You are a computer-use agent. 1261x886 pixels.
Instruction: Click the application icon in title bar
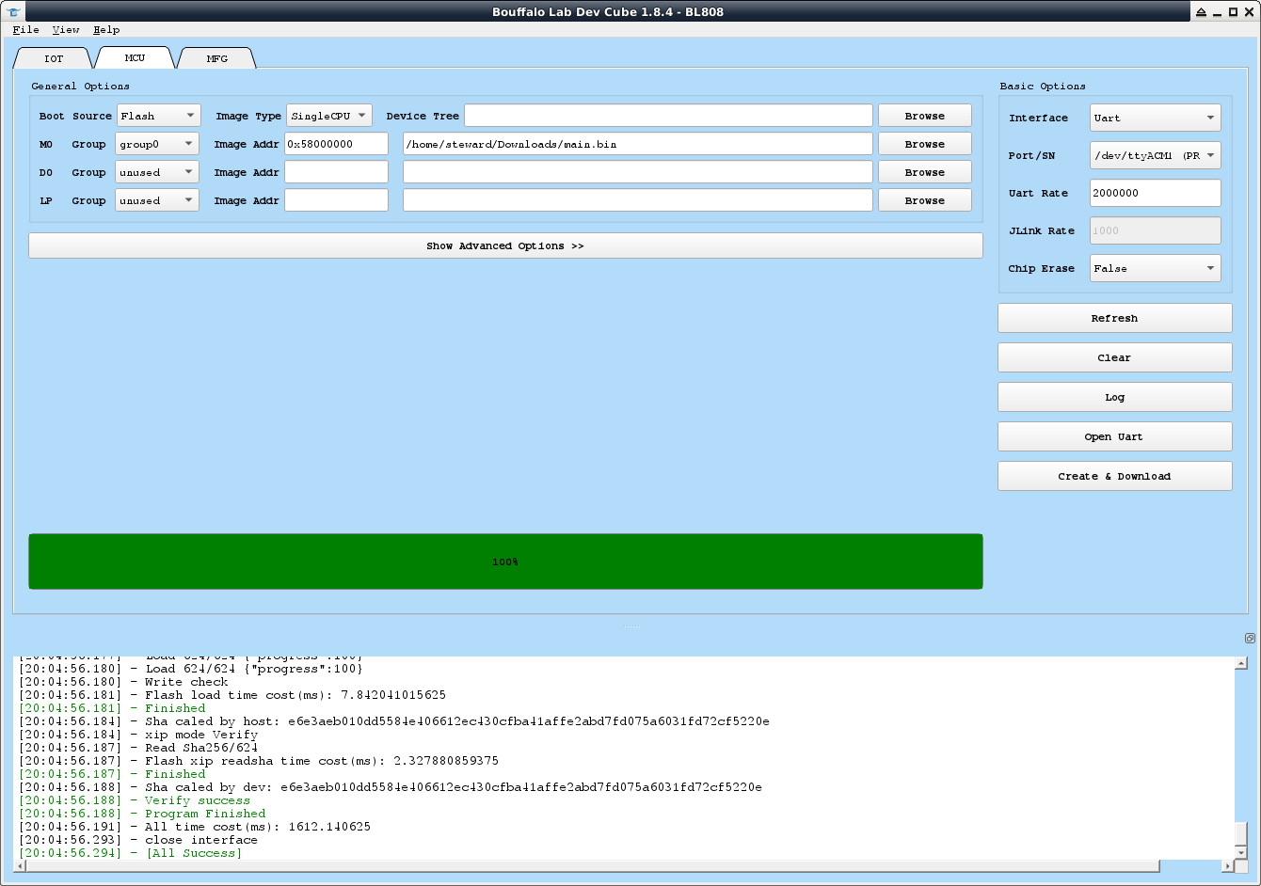13,11
